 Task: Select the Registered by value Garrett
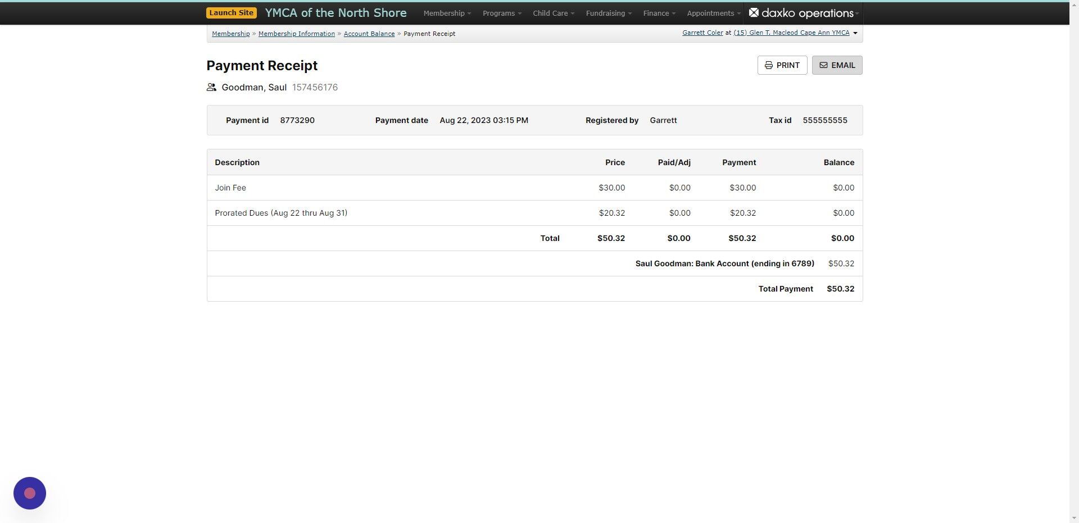pos(663,120)
